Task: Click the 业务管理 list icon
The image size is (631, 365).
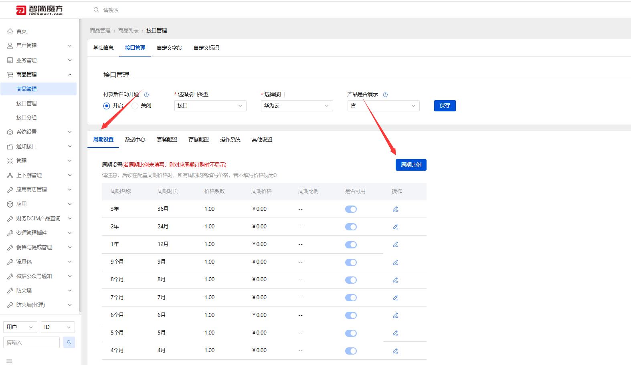Action: click(x=10, y=60)
